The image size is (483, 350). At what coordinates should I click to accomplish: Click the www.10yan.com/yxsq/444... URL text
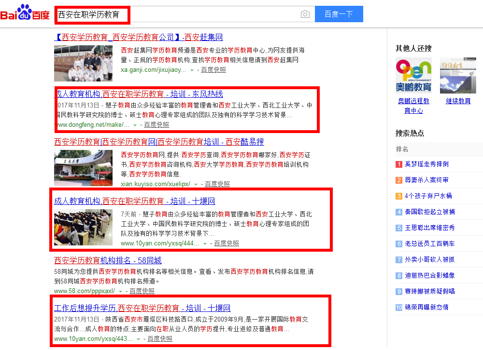click(x=160, y=243)
